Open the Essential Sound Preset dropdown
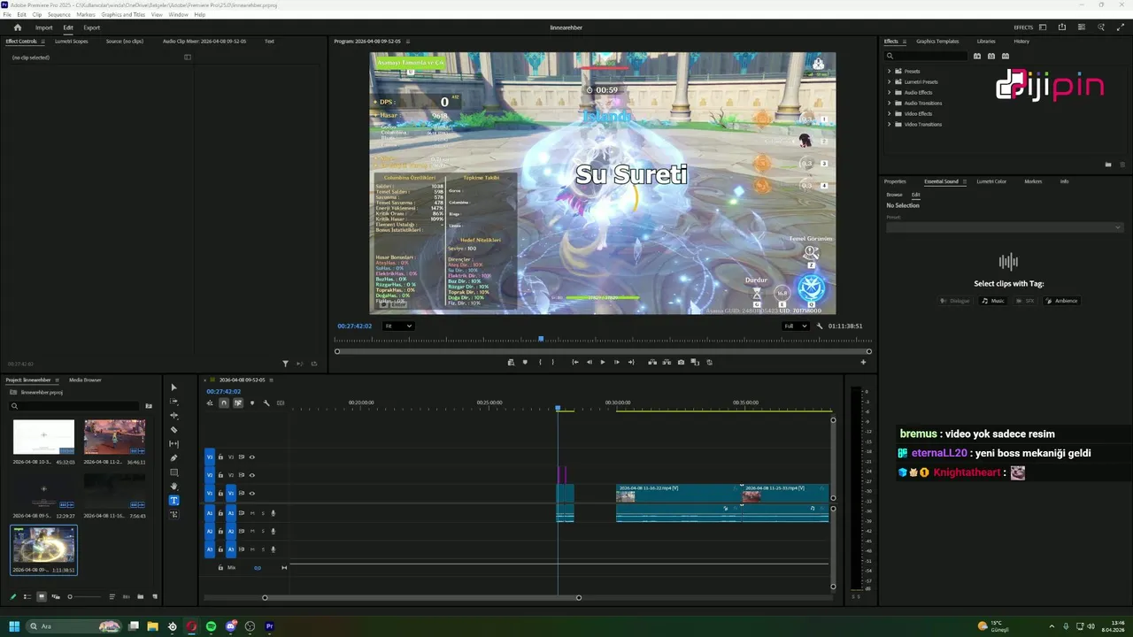This screenshot has width=1133, height=637. click(x=1004, y=227)
